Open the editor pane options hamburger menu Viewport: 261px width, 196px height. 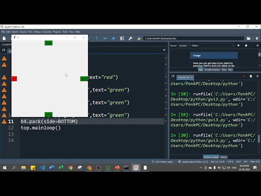coord(164,50)
